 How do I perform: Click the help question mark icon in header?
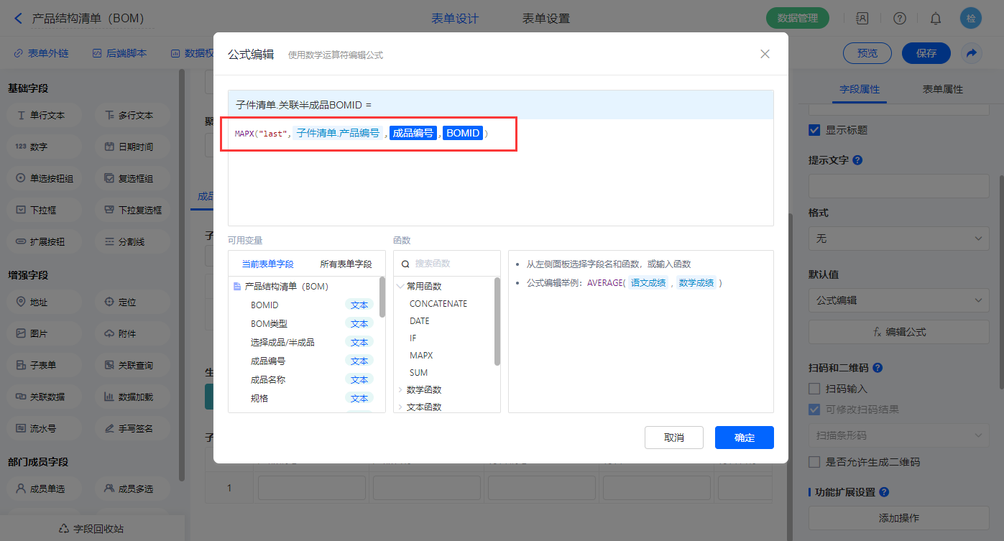pos(899,18)
